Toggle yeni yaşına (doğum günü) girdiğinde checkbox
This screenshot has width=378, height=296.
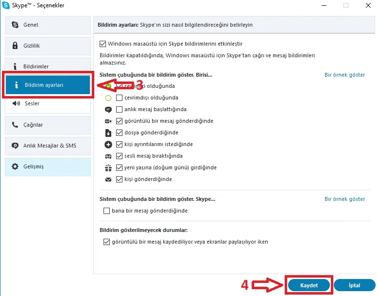point(119,167)
